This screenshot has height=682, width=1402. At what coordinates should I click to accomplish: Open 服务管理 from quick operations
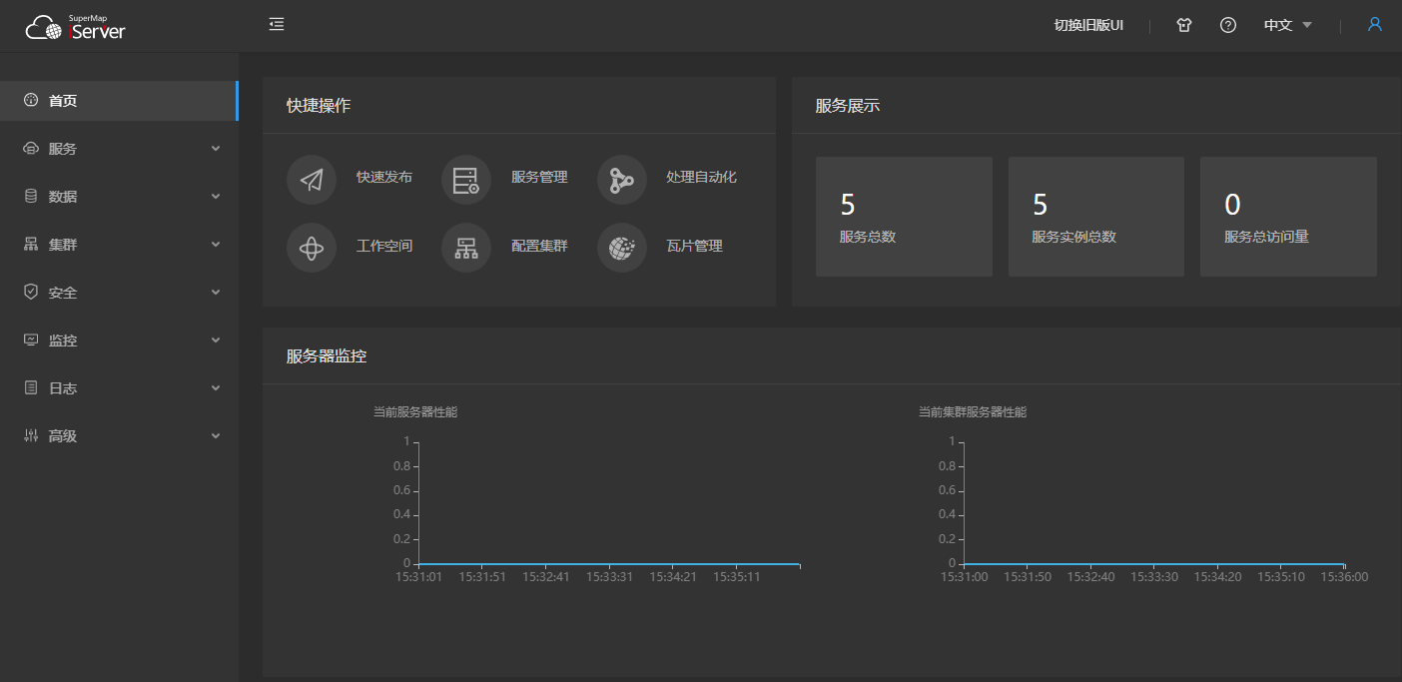pos(465,179)
